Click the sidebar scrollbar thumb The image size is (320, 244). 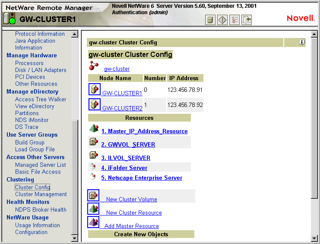[x=75, y=178]
